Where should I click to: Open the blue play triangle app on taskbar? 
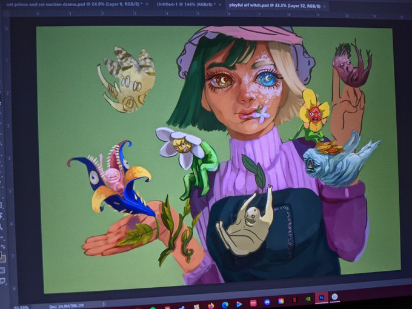[239, 304]
